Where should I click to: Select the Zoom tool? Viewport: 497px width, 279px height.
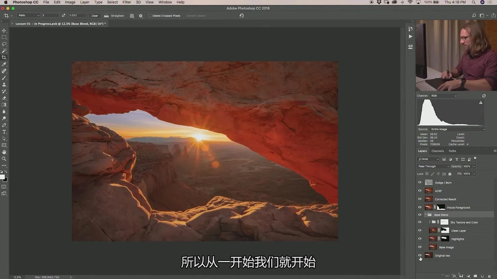point(4,159)
